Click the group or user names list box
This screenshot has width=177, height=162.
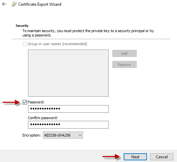(x=68, y=73)
